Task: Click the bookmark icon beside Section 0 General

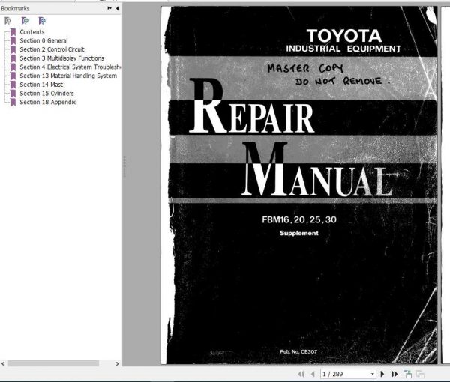Action: pyautogui.click(x=13, y=40)
